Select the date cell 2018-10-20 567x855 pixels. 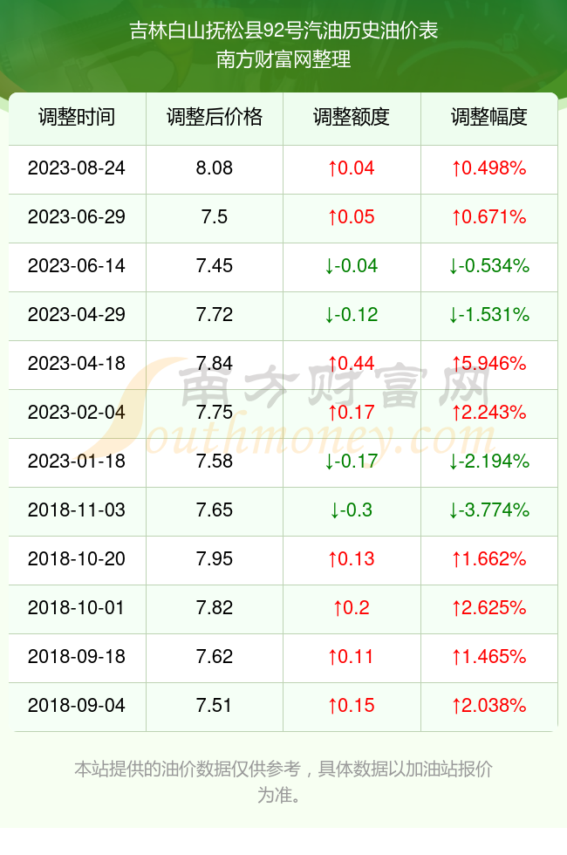click(77, 559)
